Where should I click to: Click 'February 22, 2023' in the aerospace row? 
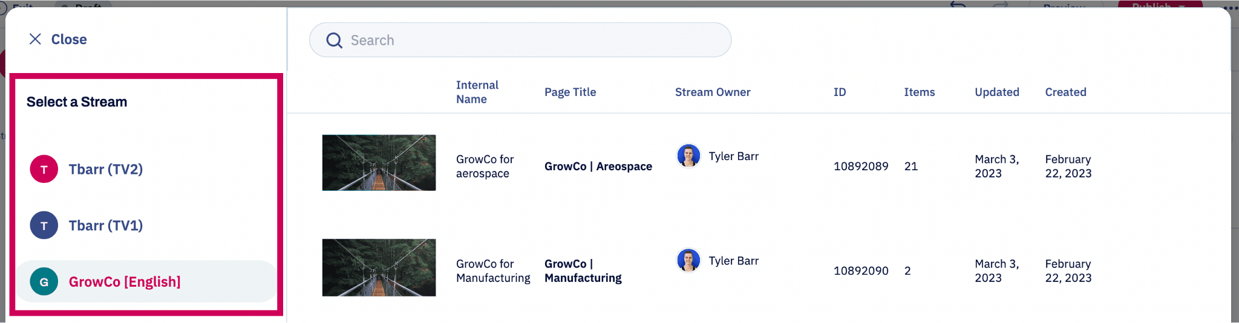[x=1068, y=166]
